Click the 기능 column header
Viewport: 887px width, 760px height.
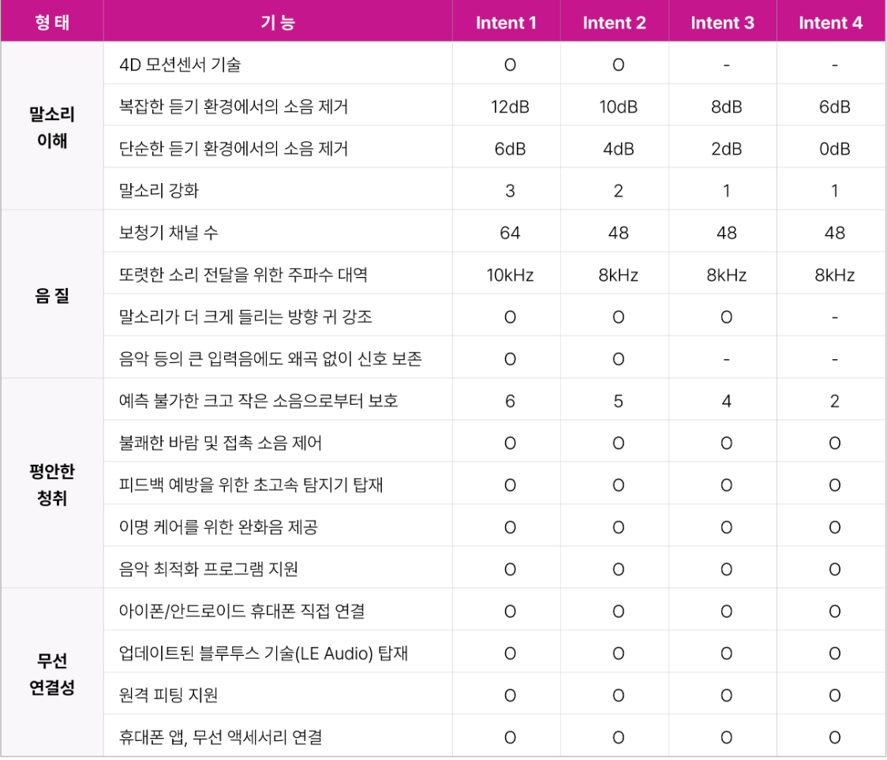coord(278,23)
